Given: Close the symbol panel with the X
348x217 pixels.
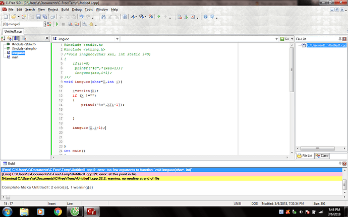Looking at the screenshot, I should (46, 38).
